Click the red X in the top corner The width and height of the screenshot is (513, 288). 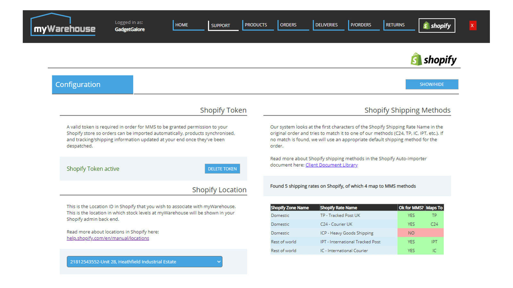[472, 25]
